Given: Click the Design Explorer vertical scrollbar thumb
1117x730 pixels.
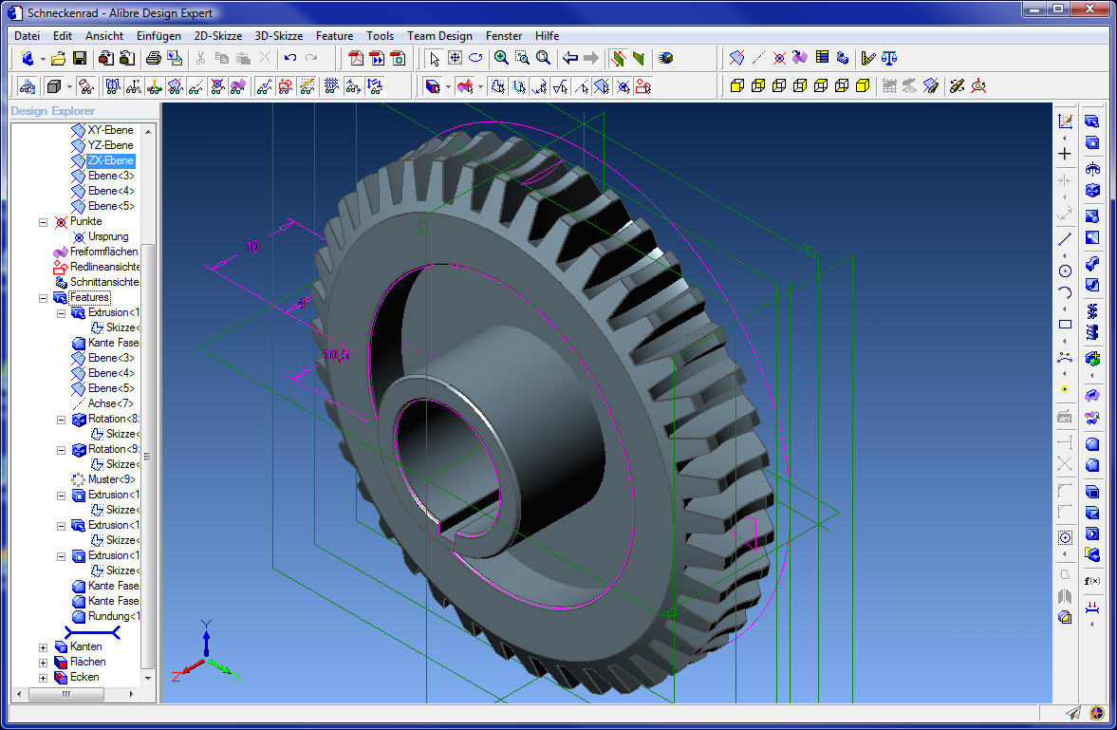Looking at the screenshot, I should 147,457.
